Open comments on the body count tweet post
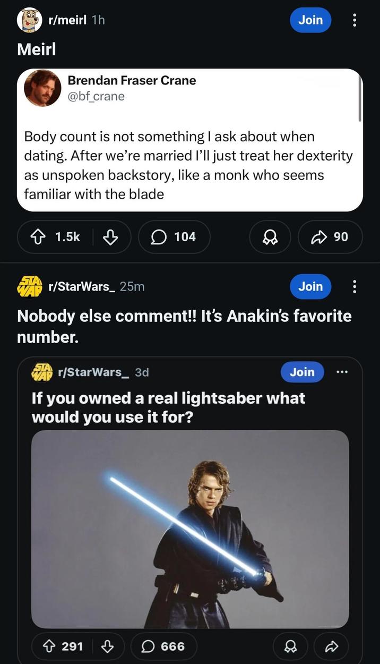 [x=174, y=237]
